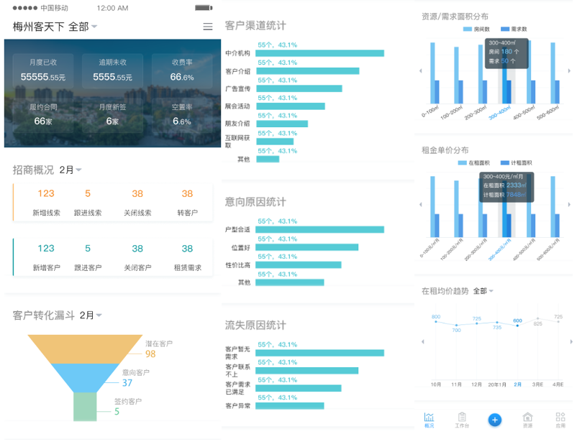Image resolution: width=577 pixels, height=442 pixels.
Task: Click the 500-600㎡ label in 资源/需求面积分布
Action: 548,112
